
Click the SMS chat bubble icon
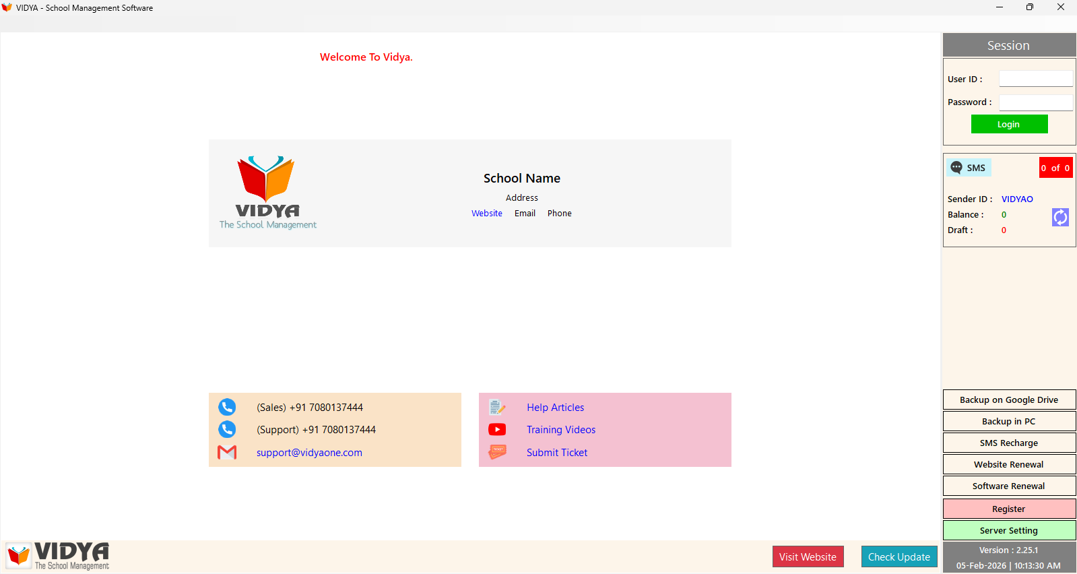tap(956, 168)
